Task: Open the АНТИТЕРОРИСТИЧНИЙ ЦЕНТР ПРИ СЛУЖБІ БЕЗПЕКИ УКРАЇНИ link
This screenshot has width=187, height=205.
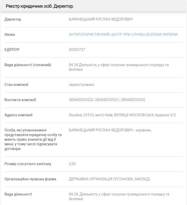Action: point(123,34)
